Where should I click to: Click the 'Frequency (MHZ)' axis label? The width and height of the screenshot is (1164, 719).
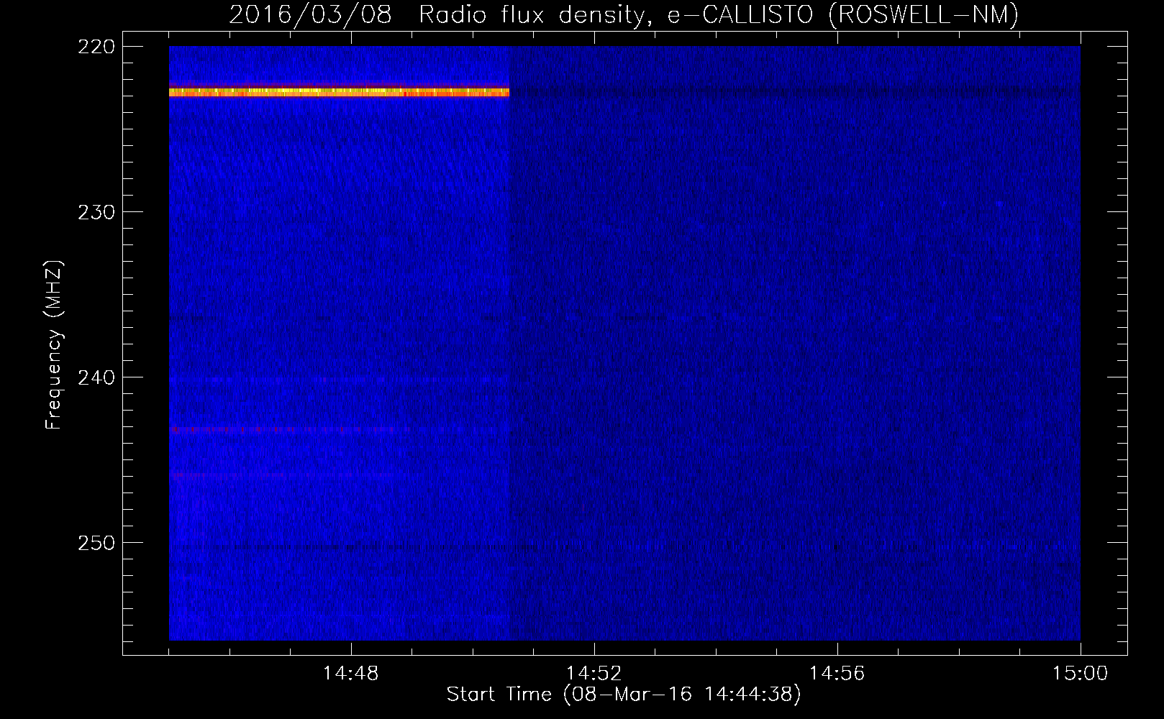click(54, 345)
